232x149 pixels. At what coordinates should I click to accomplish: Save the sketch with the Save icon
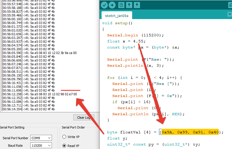[137, 5]
